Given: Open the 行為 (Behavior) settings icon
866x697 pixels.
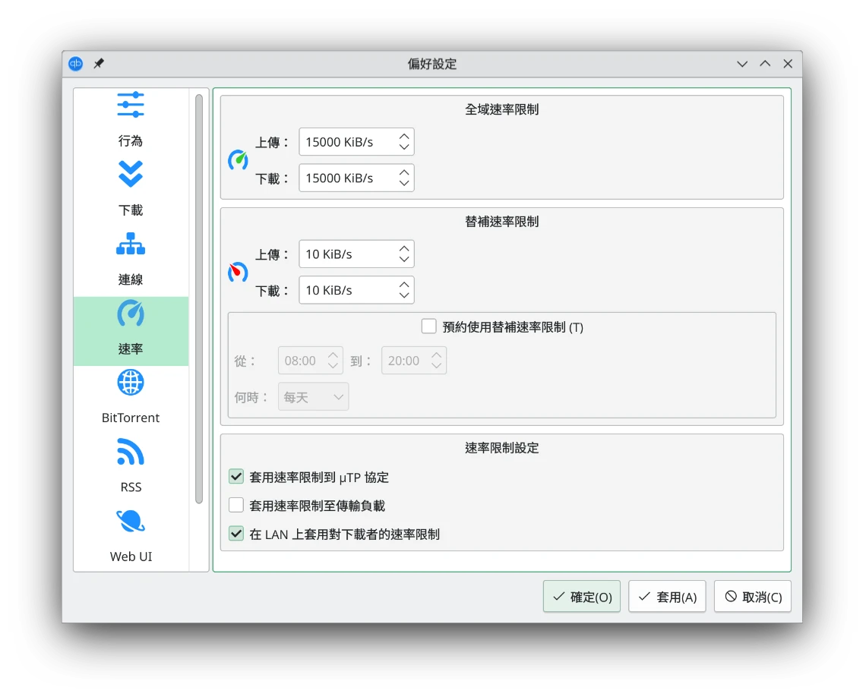Looking at the screenshot, I should coord(131,106).
